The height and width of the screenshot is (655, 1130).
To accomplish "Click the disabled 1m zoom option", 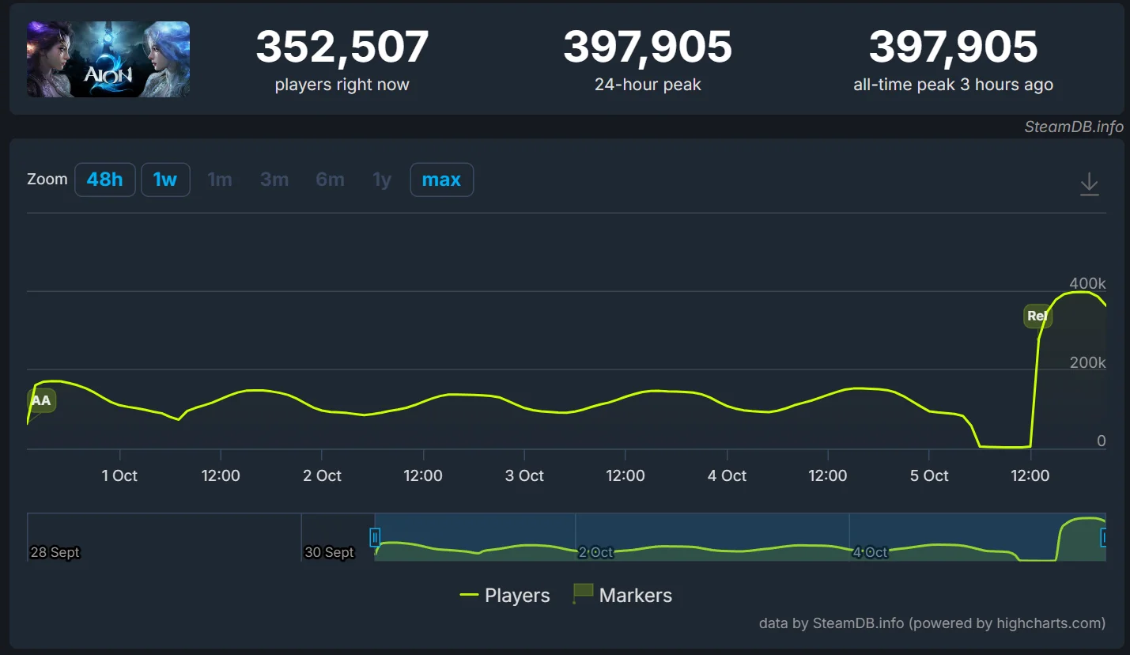I will (x=220, y=180).
